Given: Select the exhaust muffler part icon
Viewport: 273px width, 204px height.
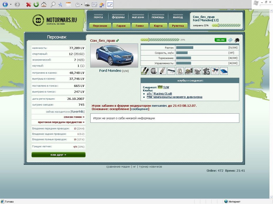Looking at the screenshot, I should [162, 71].
